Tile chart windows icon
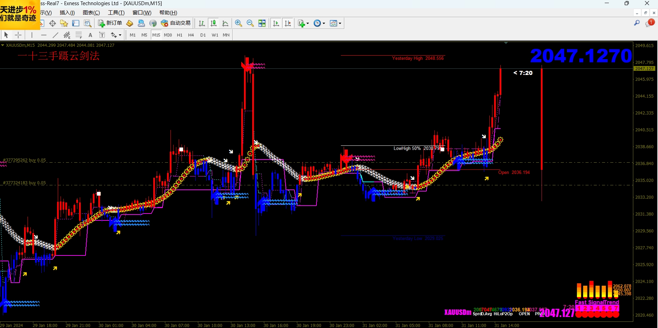This screenshot has height=328, width=658. (x=262, y=23)
